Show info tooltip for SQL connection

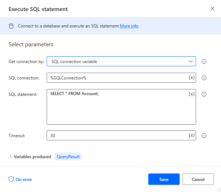pos(204,78)
